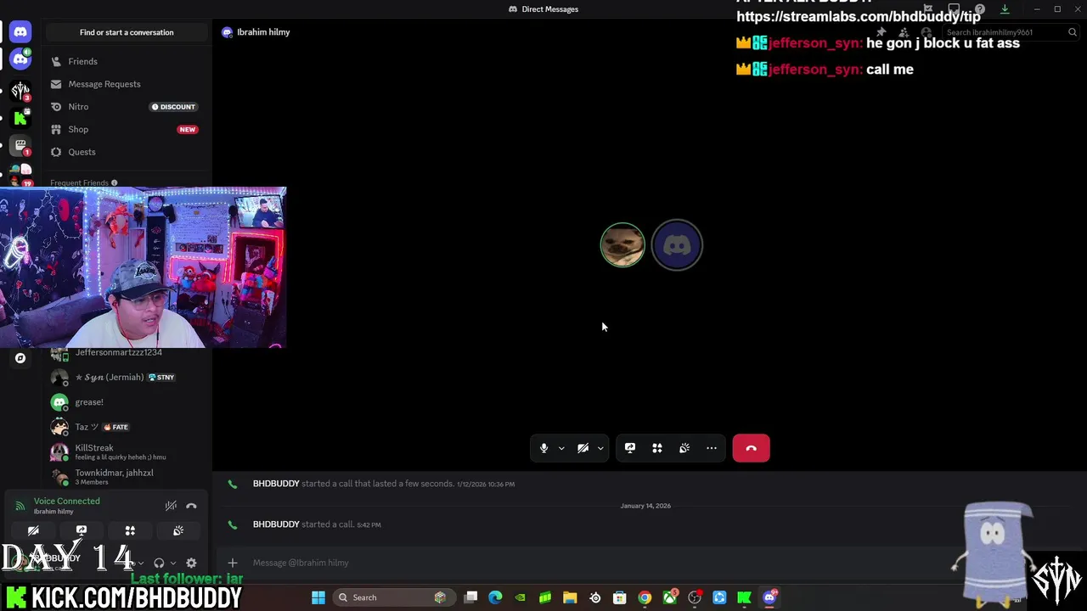The width and height of the screenshot is (1087, 611).
Task: Open User Settings gear
Action: coord(191,563)
